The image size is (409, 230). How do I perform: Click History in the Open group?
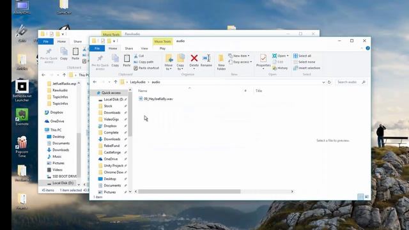(280, 68)
